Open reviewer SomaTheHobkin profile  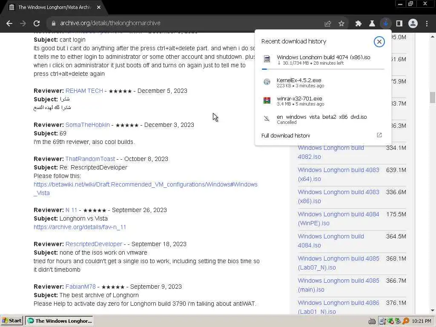pyautogui.click(x=88, y=125)
